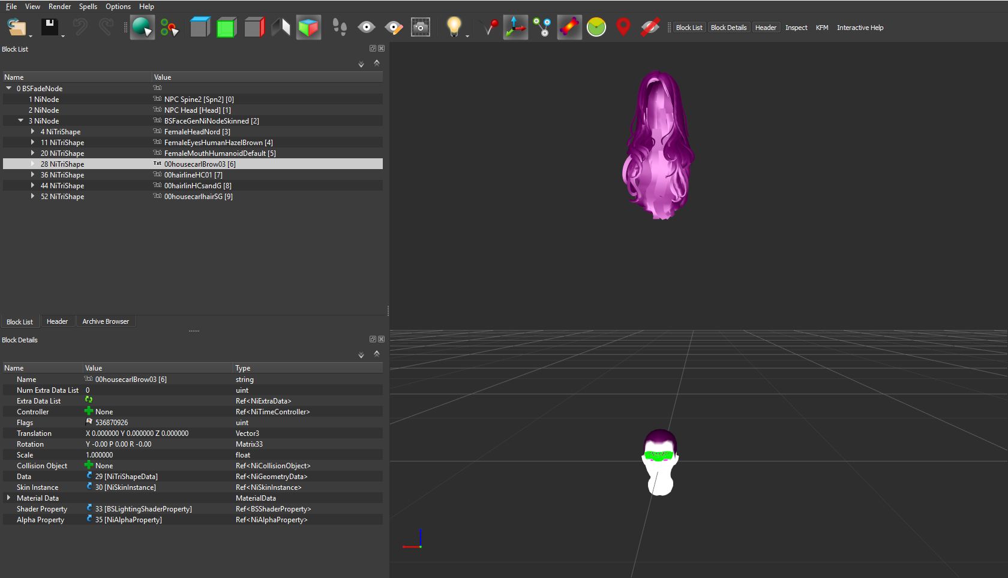Screen dimensions: 1008x578
Task: Click the multicolor perspective cube icon
Action: (308, 28)
